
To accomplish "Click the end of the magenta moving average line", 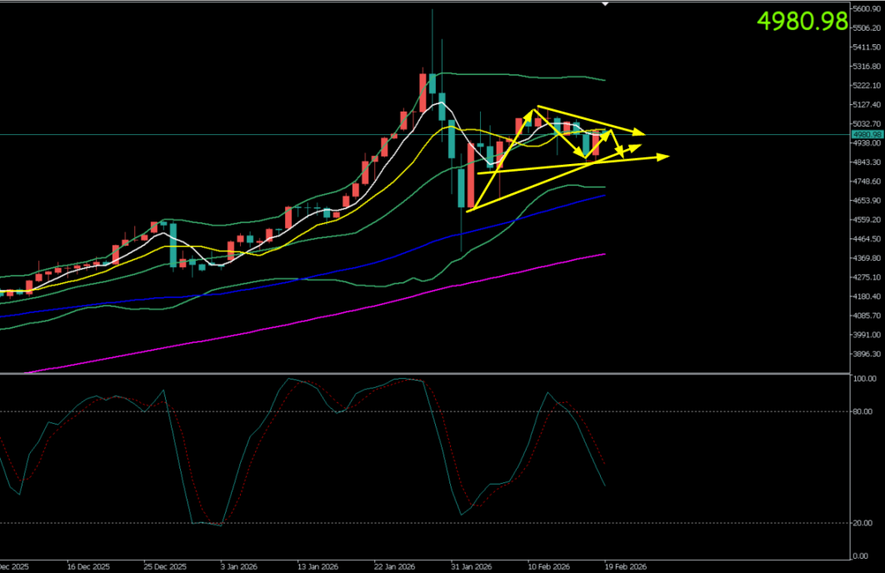I will pos(604,254).
